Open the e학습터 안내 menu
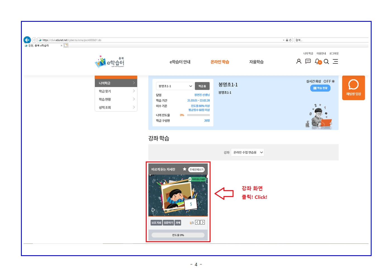Screen dimensions: 392x277 coord(180,62)
